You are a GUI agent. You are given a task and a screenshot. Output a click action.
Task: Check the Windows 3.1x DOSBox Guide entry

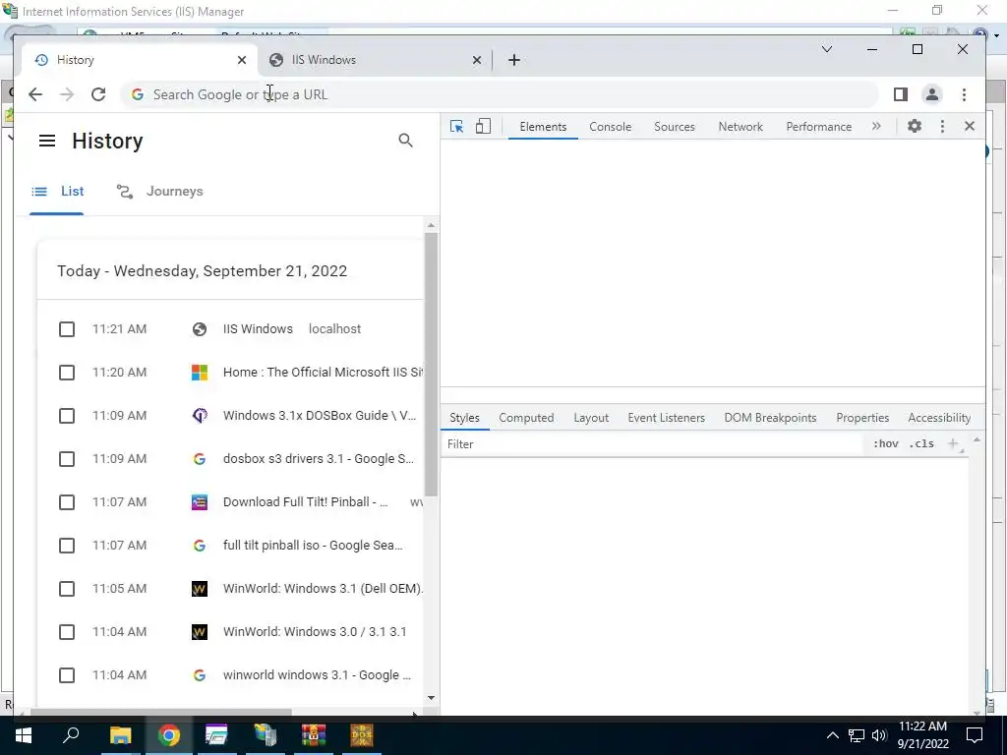click(67, 416)
